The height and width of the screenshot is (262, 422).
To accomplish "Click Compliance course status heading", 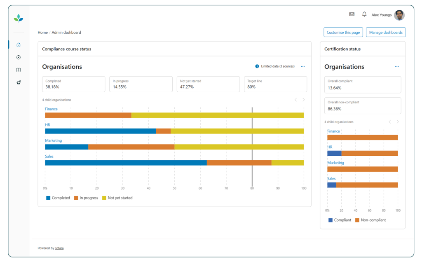I will [x=66, y=49].
